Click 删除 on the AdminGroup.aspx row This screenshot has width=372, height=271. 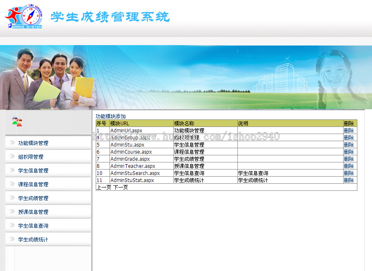349,137
